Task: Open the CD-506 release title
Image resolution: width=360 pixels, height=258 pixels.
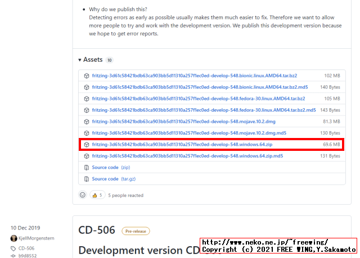Action: point(97,230)
